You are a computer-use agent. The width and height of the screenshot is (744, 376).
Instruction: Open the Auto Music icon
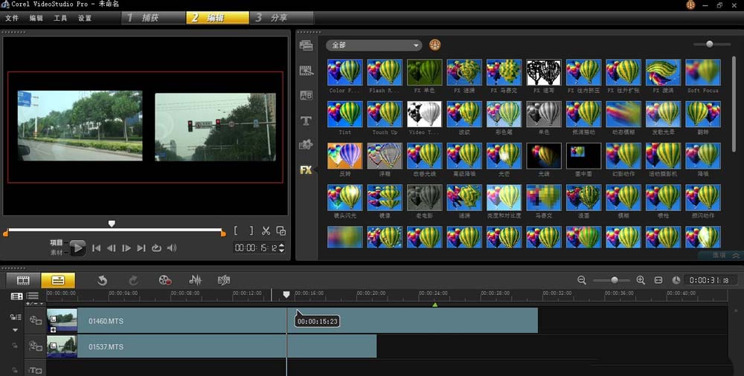(224, 280)
